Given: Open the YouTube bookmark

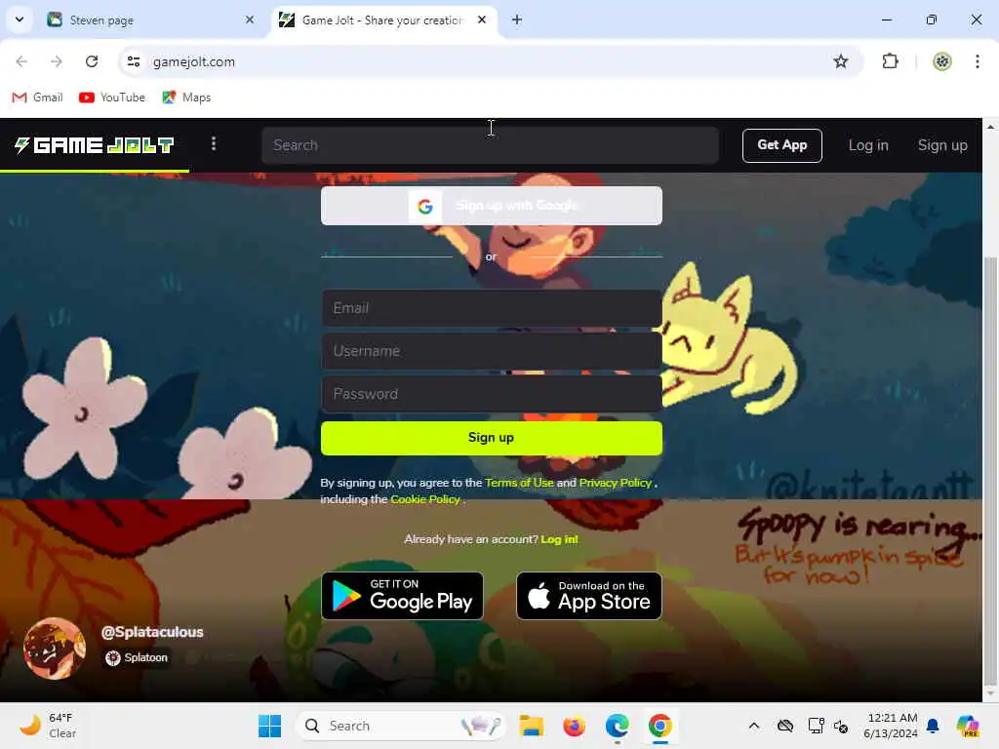Looking at the screenshot, I should (x=112, y=98).
